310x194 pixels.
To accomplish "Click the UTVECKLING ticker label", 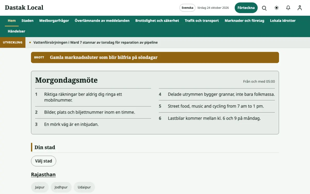I will pyautogui.click(x=13, y=42).
